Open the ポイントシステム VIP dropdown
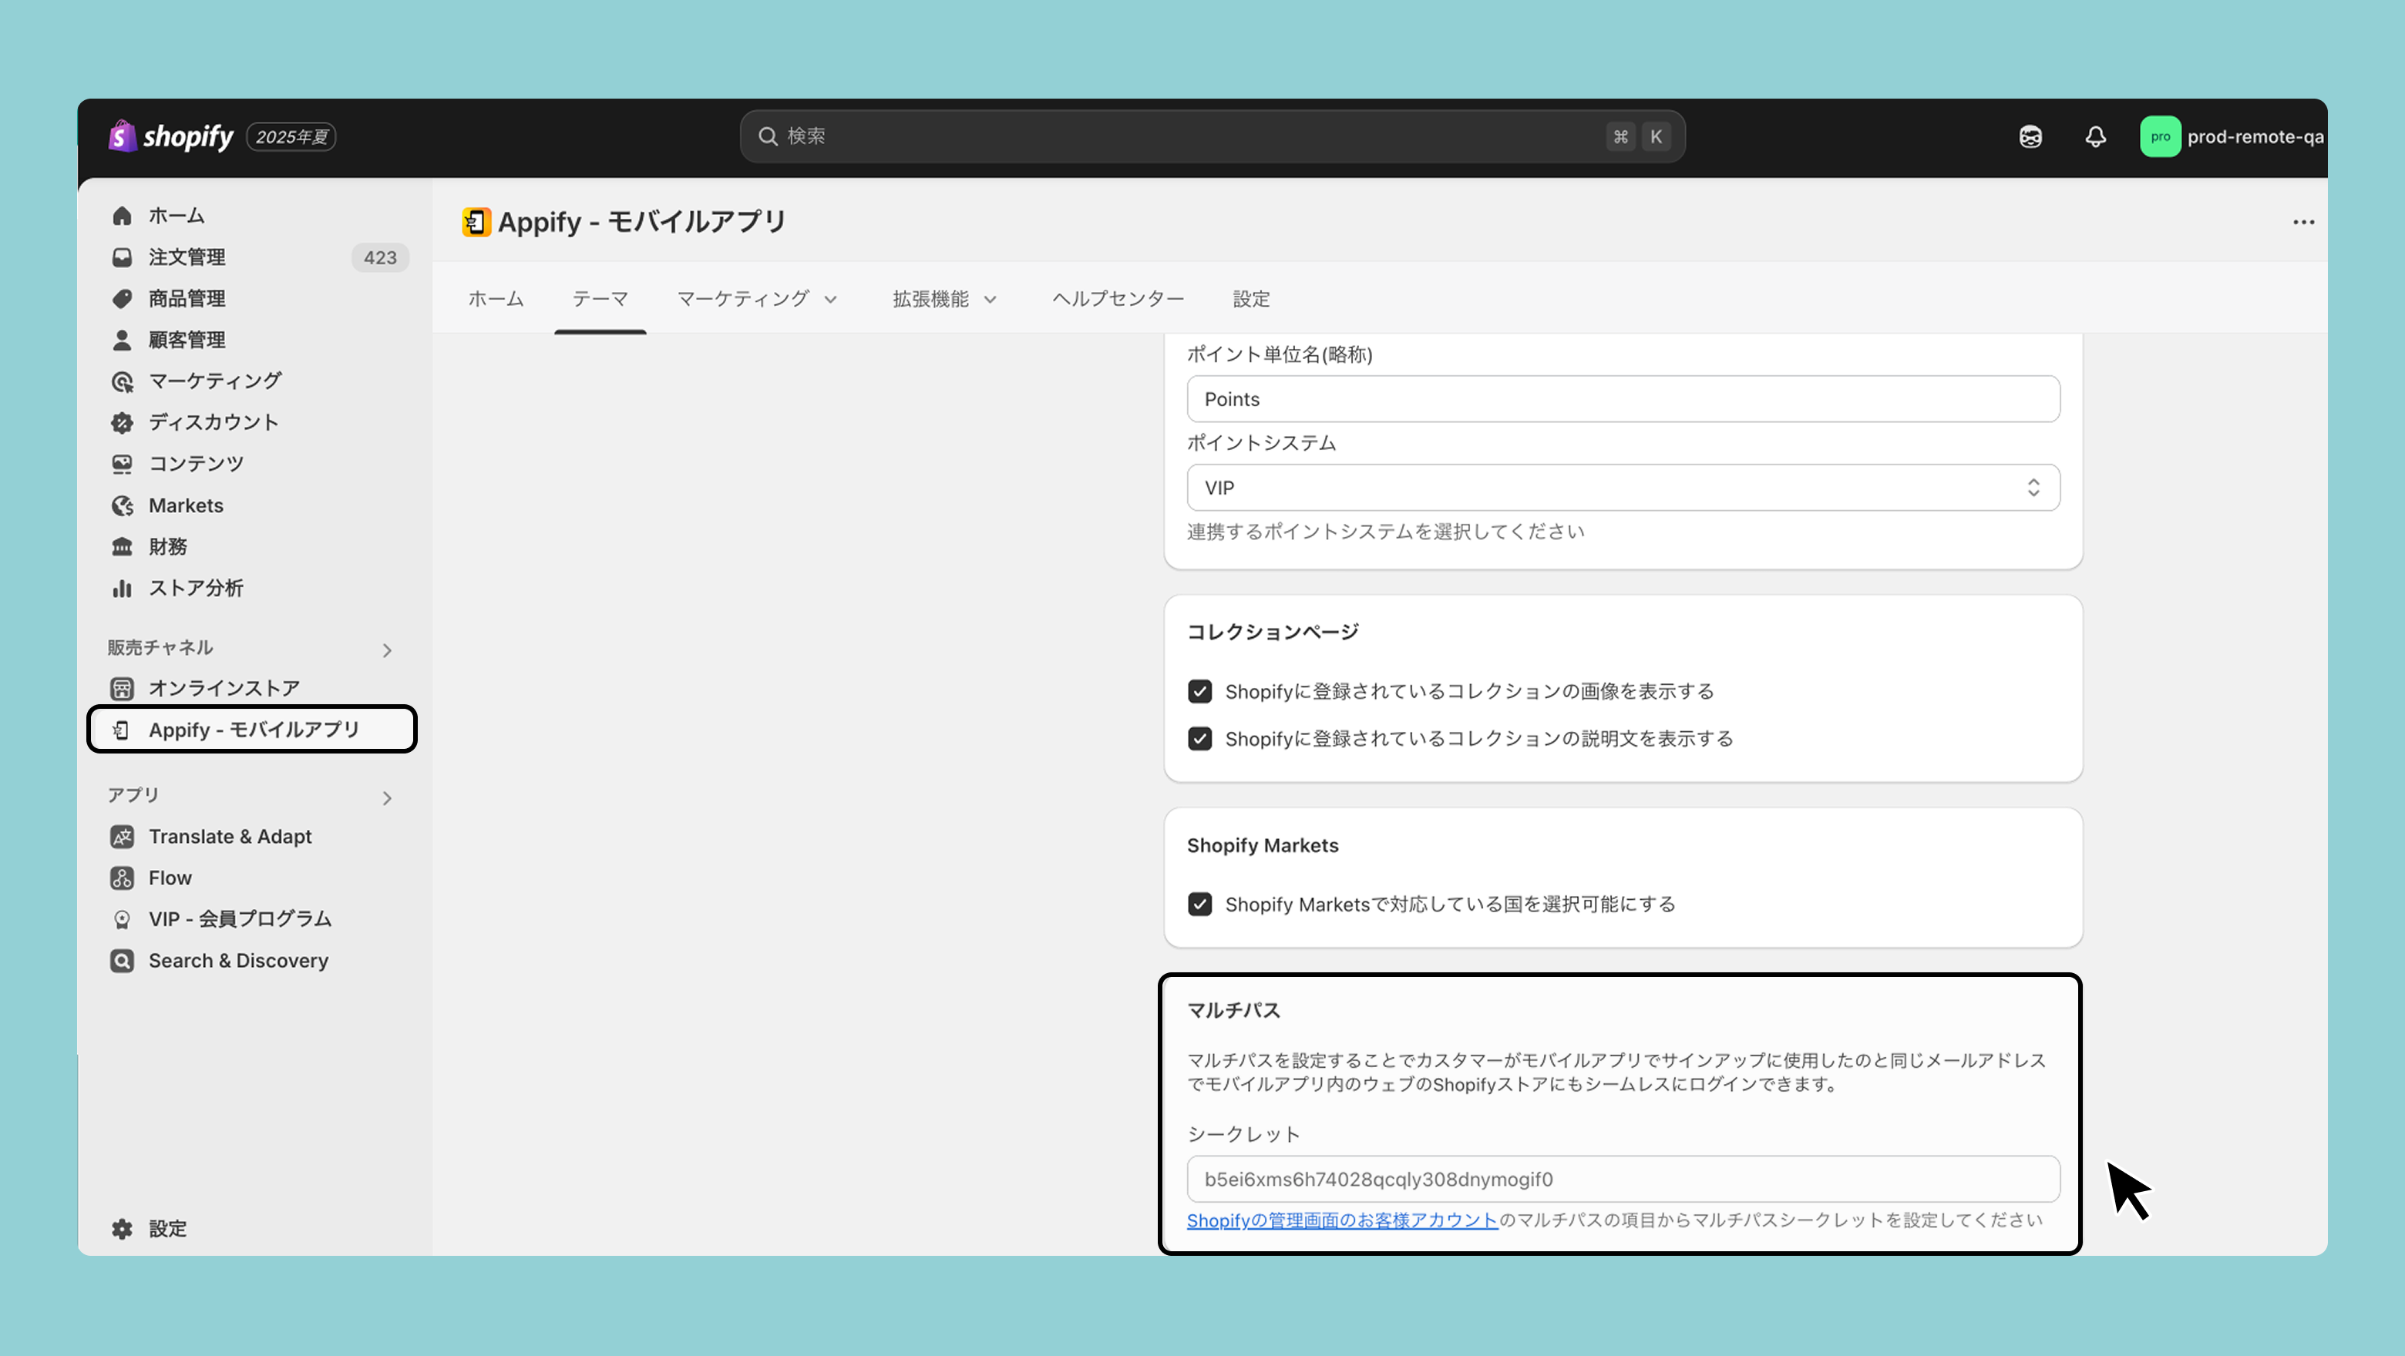 pos(1623,488)
